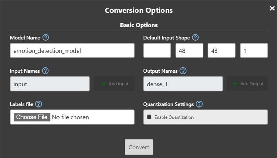Click the last input shape field showing 1
Viewport: 277px width, 158px height.
click(x=254, y=50)
